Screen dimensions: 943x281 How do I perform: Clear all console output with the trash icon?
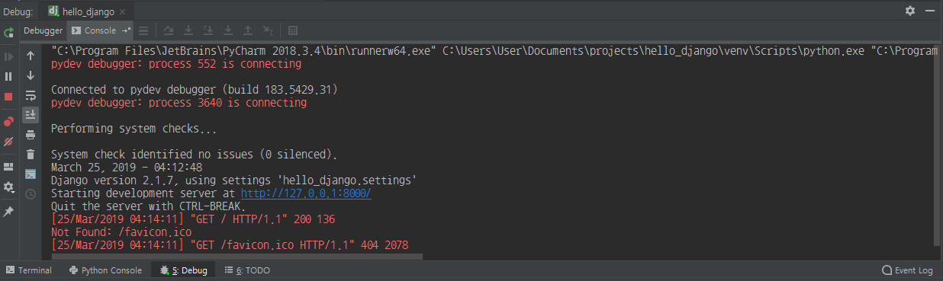click(x=31, y=155)
